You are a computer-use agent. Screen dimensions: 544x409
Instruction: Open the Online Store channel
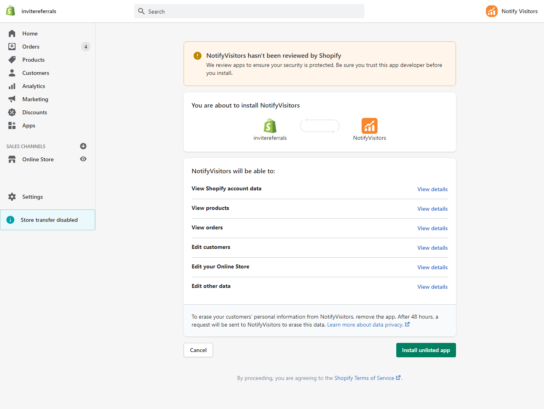(x=38, y=159)
